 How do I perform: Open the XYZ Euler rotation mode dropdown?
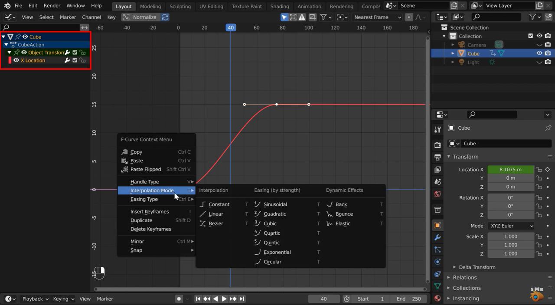pyautogui.click(x=511, y=226)
